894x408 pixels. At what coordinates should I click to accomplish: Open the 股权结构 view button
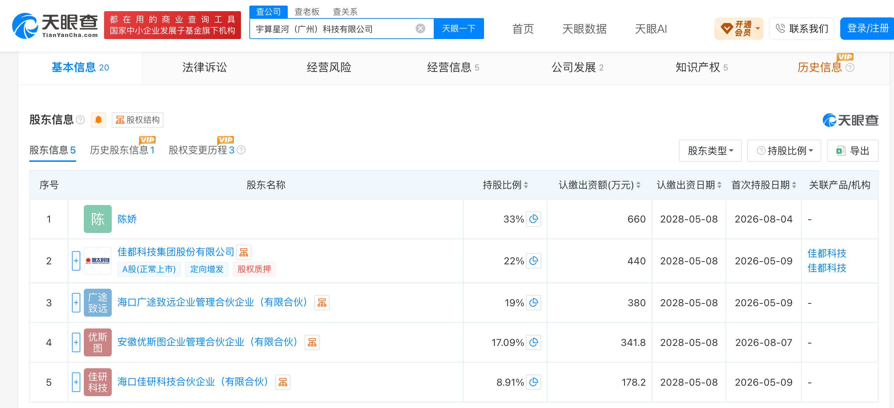pos(138,120)
